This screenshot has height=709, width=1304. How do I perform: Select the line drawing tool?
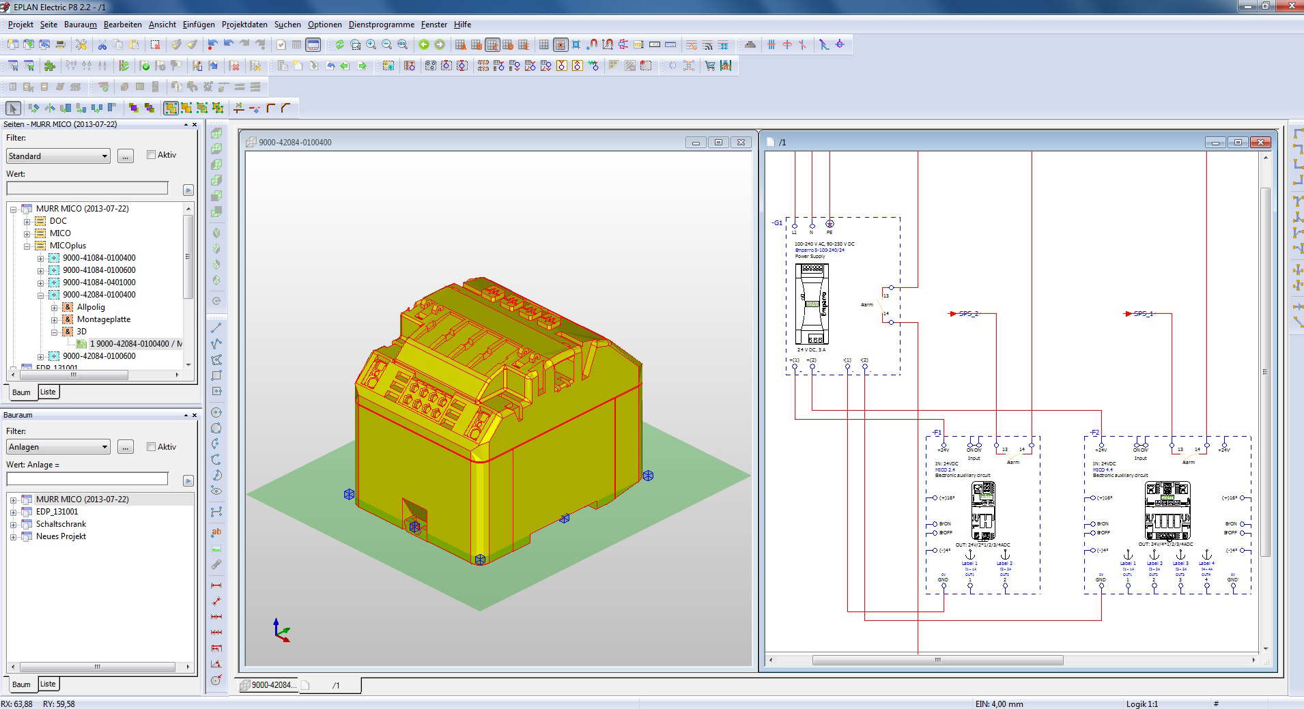pyautogui.click(x=216, y=328)
